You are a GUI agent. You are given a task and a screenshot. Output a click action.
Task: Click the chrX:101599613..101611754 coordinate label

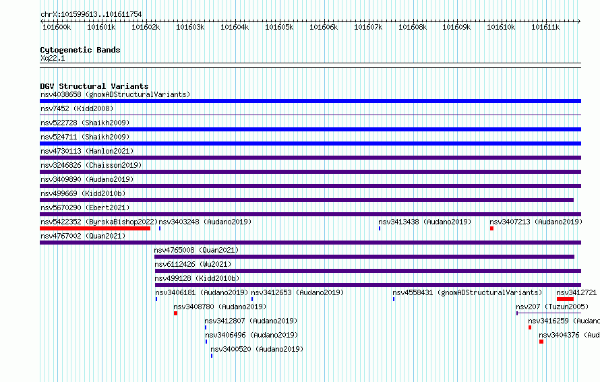[91, 15]
